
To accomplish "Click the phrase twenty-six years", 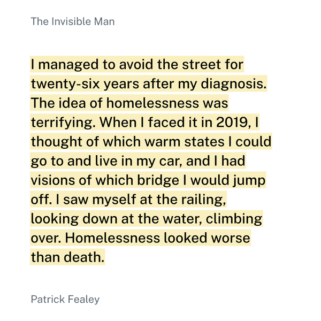I will [85, 84].
